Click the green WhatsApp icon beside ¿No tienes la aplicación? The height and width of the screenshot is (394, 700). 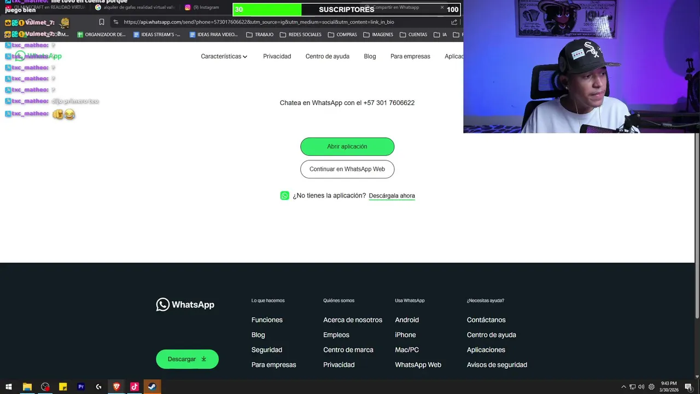(284, 195)
